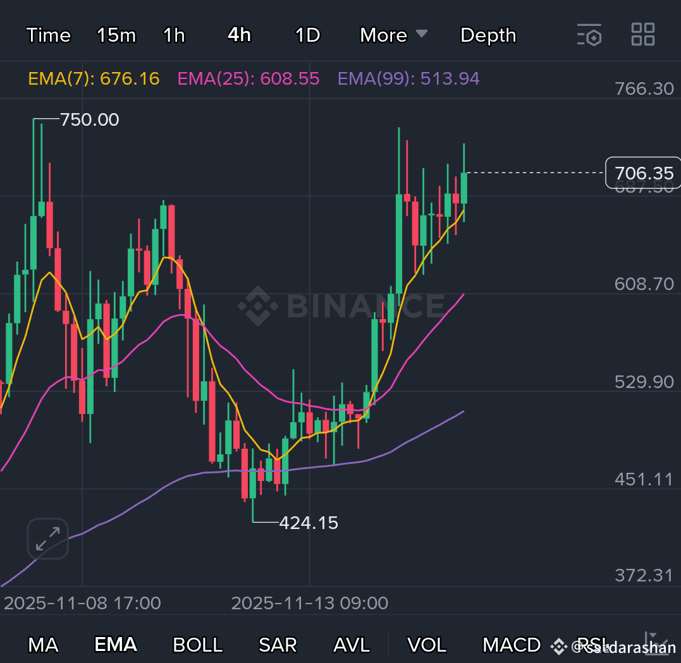This screenshot has width=681, height=663.
Task: Open chart indicator settings icon
Action: point(589,35)
